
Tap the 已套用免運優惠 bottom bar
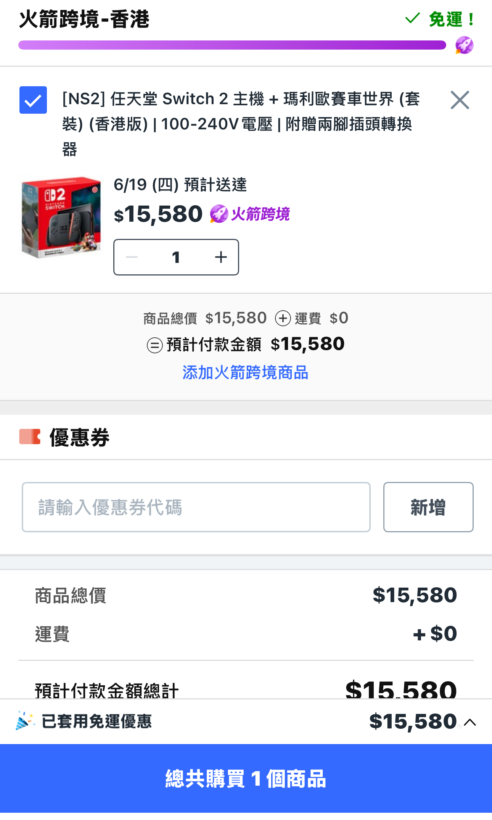246,721
